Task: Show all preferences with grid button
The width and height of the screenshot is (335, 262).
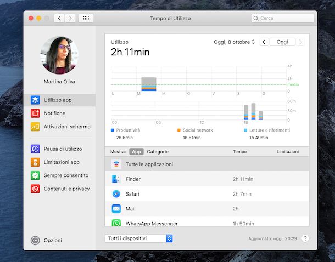Action: tap(86, 18)
